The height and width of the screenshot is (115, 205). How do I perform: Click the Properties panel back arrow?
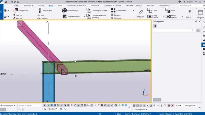click(155, 26)
